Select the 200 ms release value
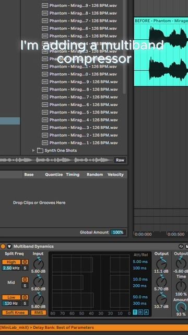Screen dimensions: 188x335 (139, 286)
